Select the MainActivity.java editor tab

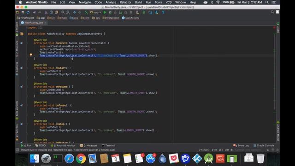(34, 23)
